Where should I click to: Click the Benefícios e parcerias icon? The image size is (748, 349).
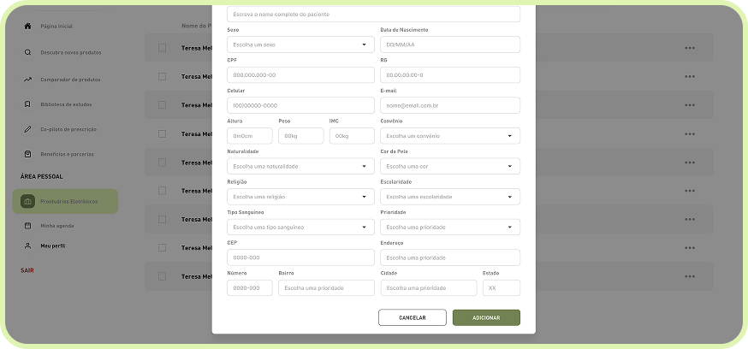click(x=27, y=154)
